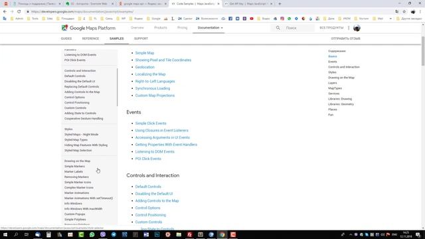The image size is (425, 239).
Task: Switch to Chrome on the taskbar
Action: 222,234
